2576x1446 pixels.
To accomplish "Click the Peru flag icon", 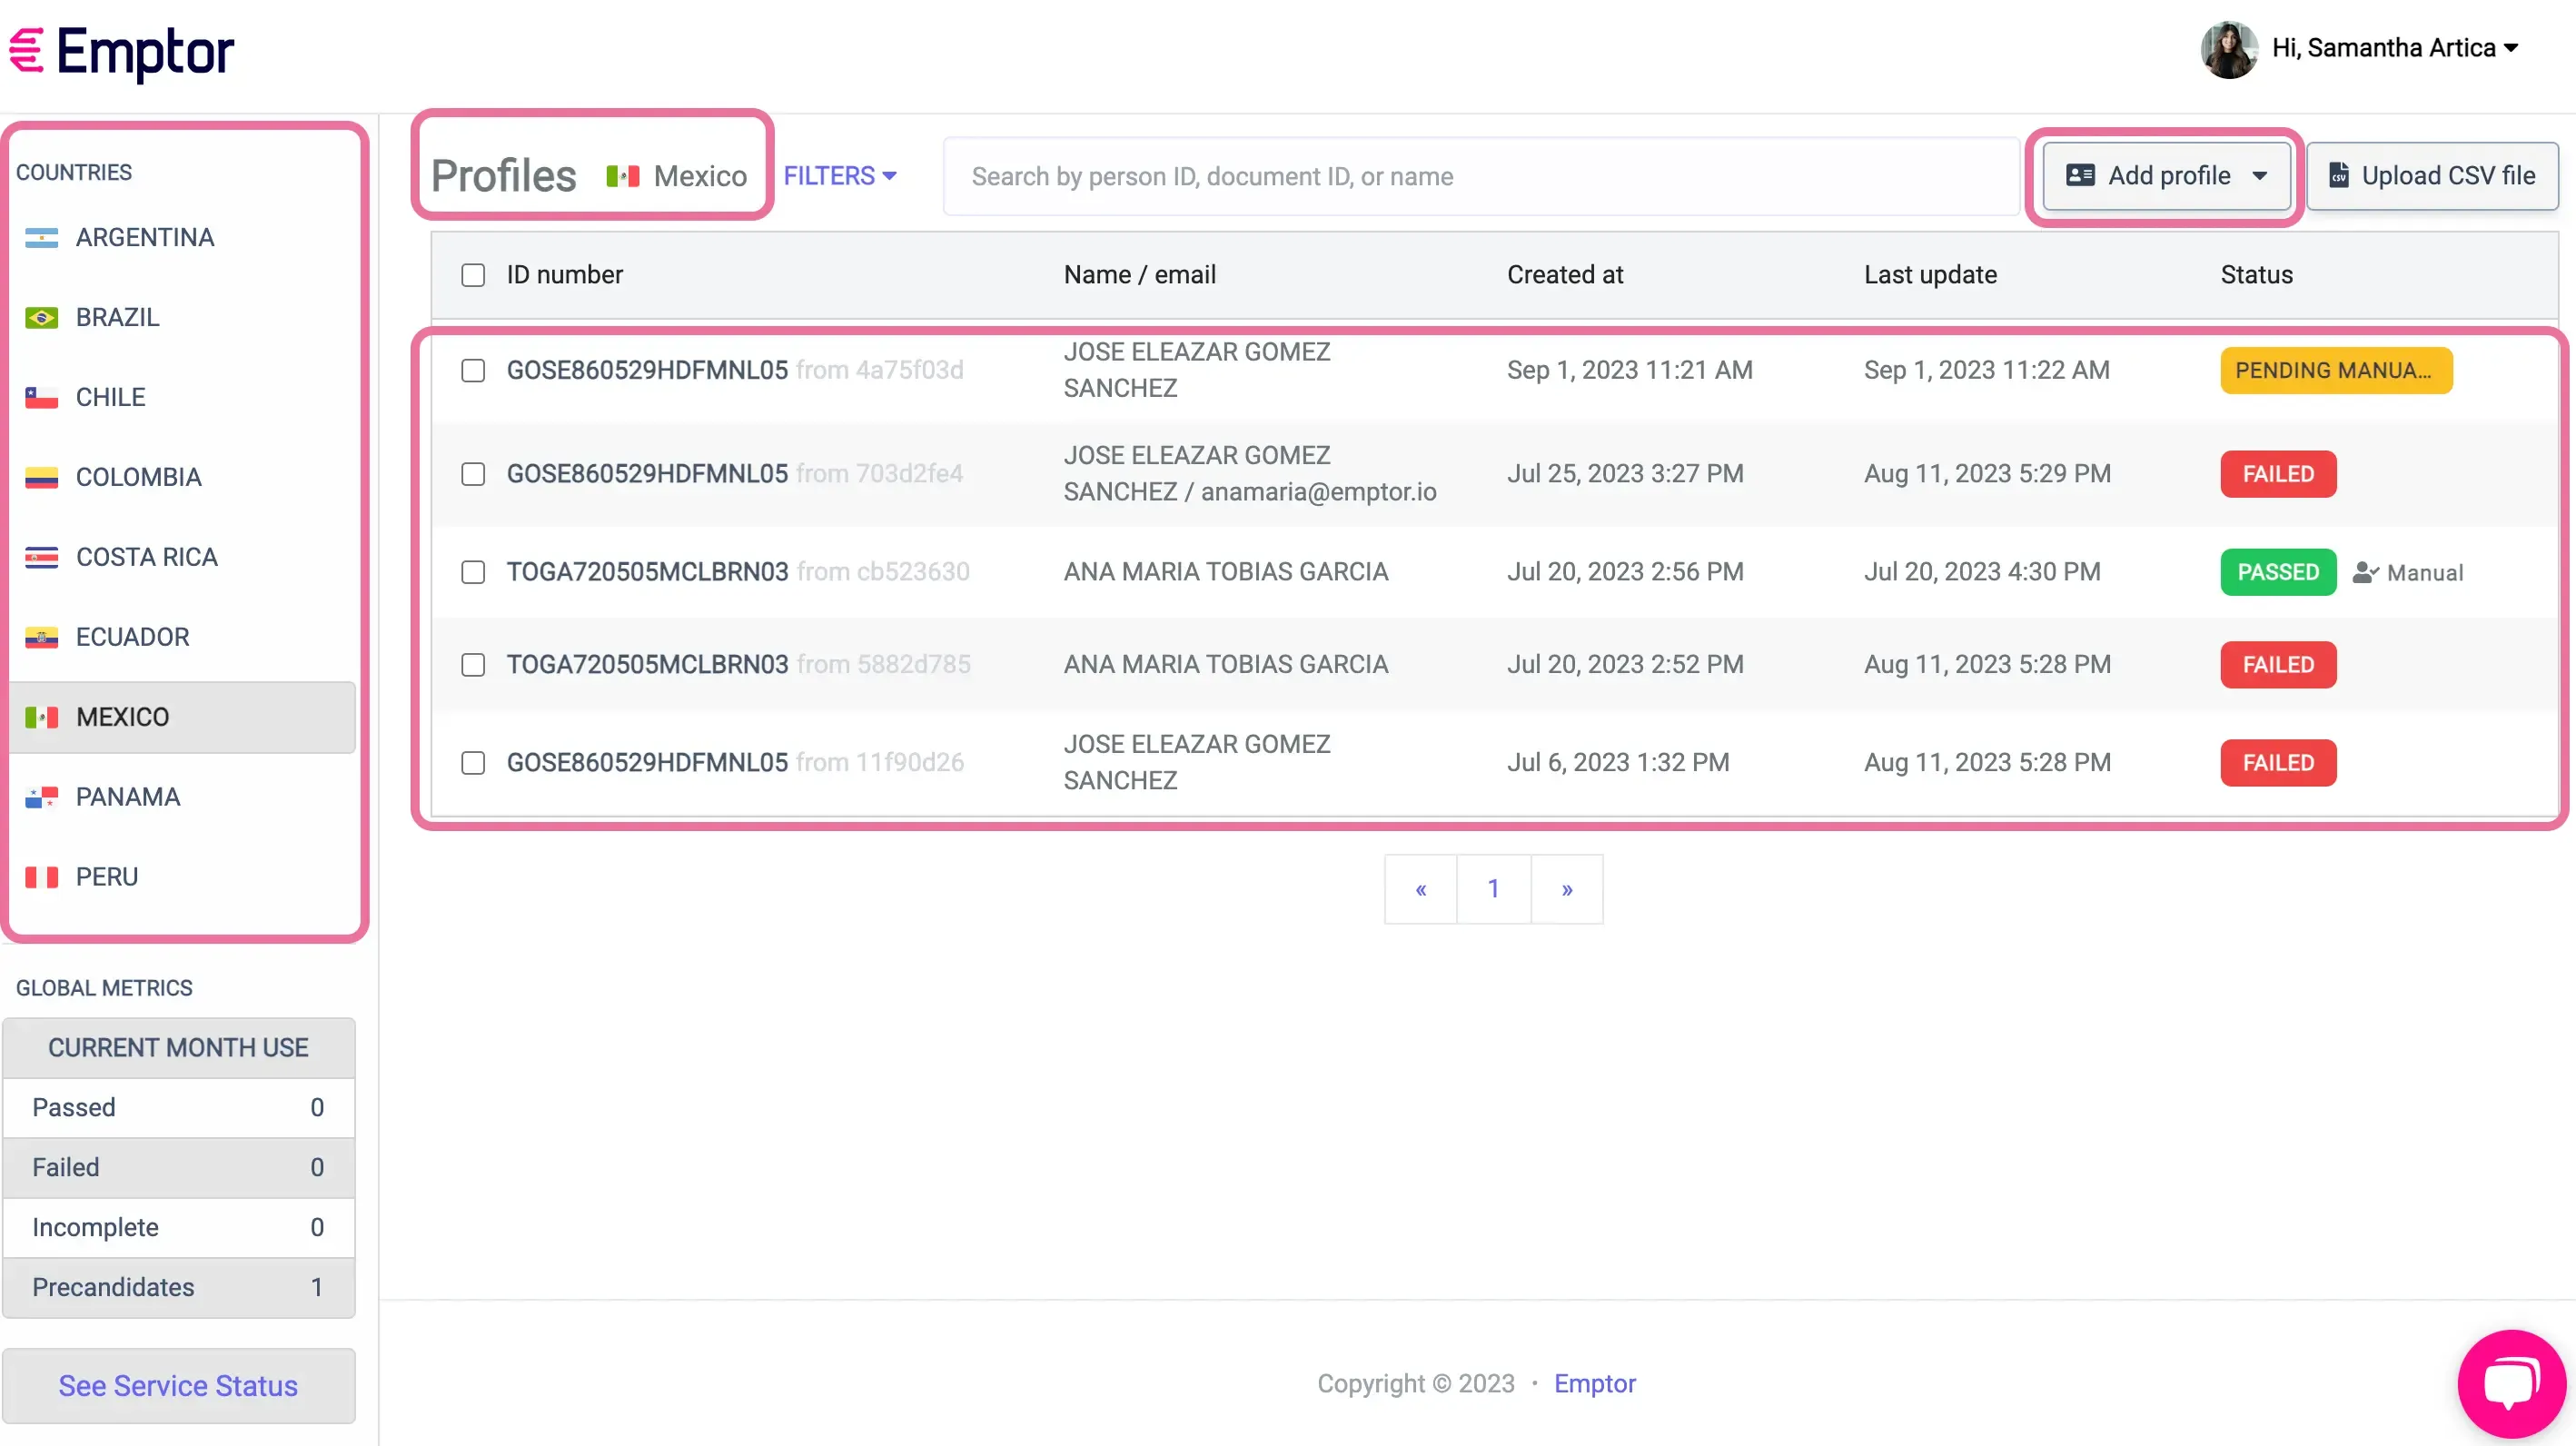I will coord(41,877).
